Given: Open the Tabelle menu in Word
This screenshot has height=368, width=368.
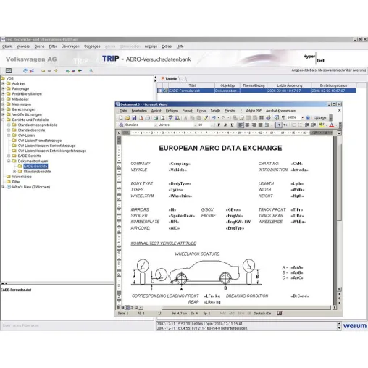Looking at the screenshot, I should [215, 111].
